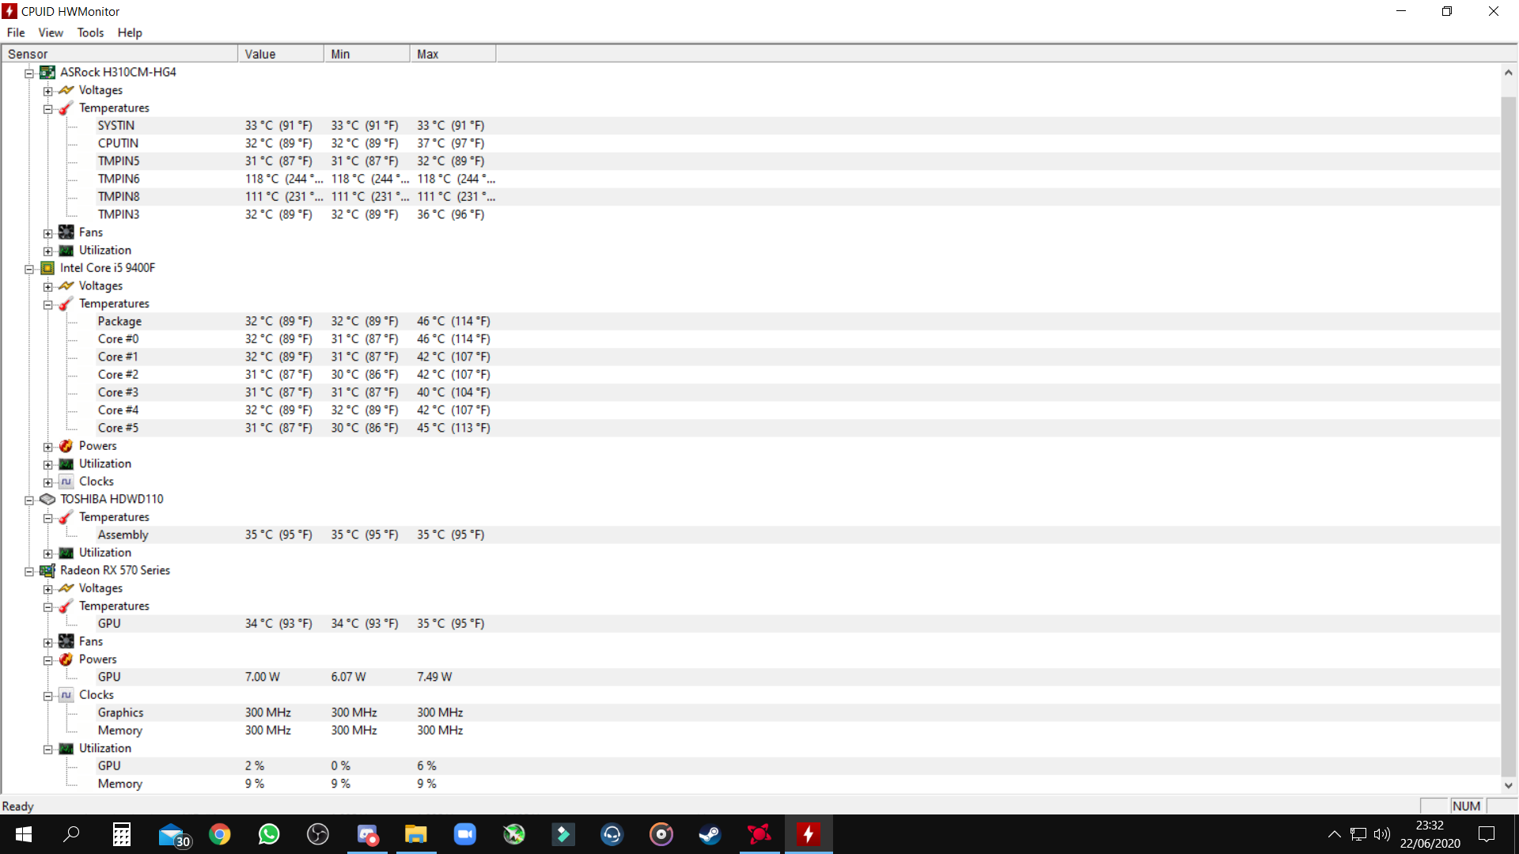Click the Radeon RX 570 graphics card icon

tap(47, 570)
